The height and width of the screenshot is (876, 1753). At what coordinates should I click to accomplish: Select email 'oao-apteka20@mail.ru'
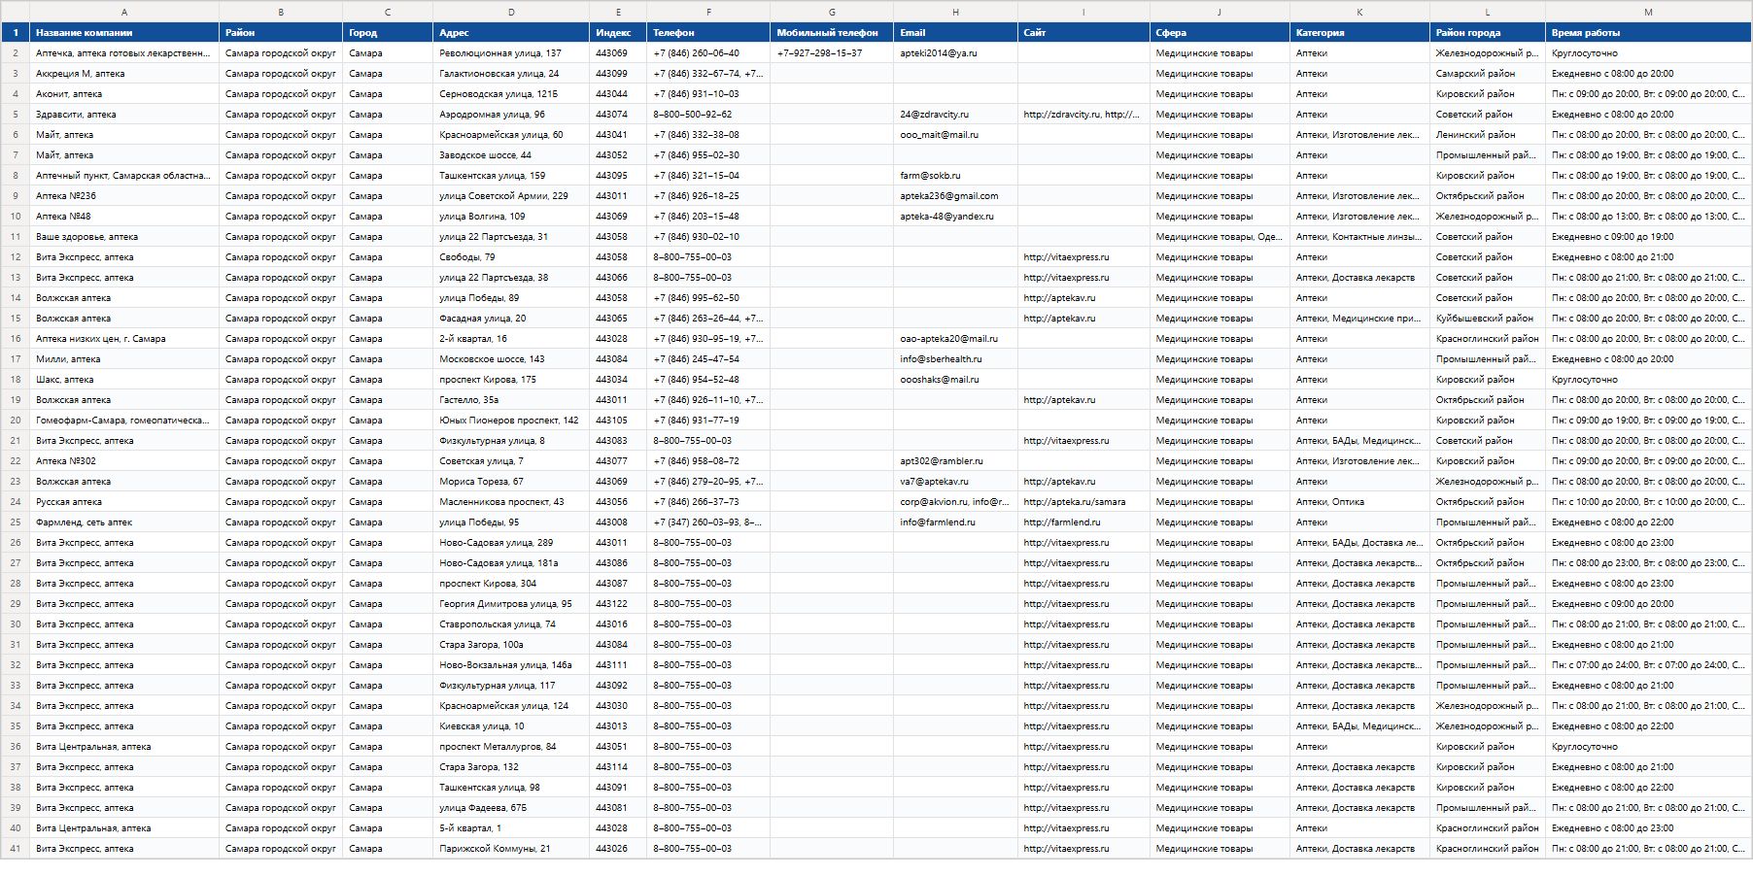(955, 339)
